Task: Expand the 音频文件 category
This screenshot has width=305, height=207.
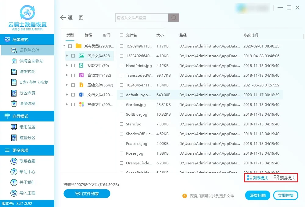Action: (x=67, y=75)
